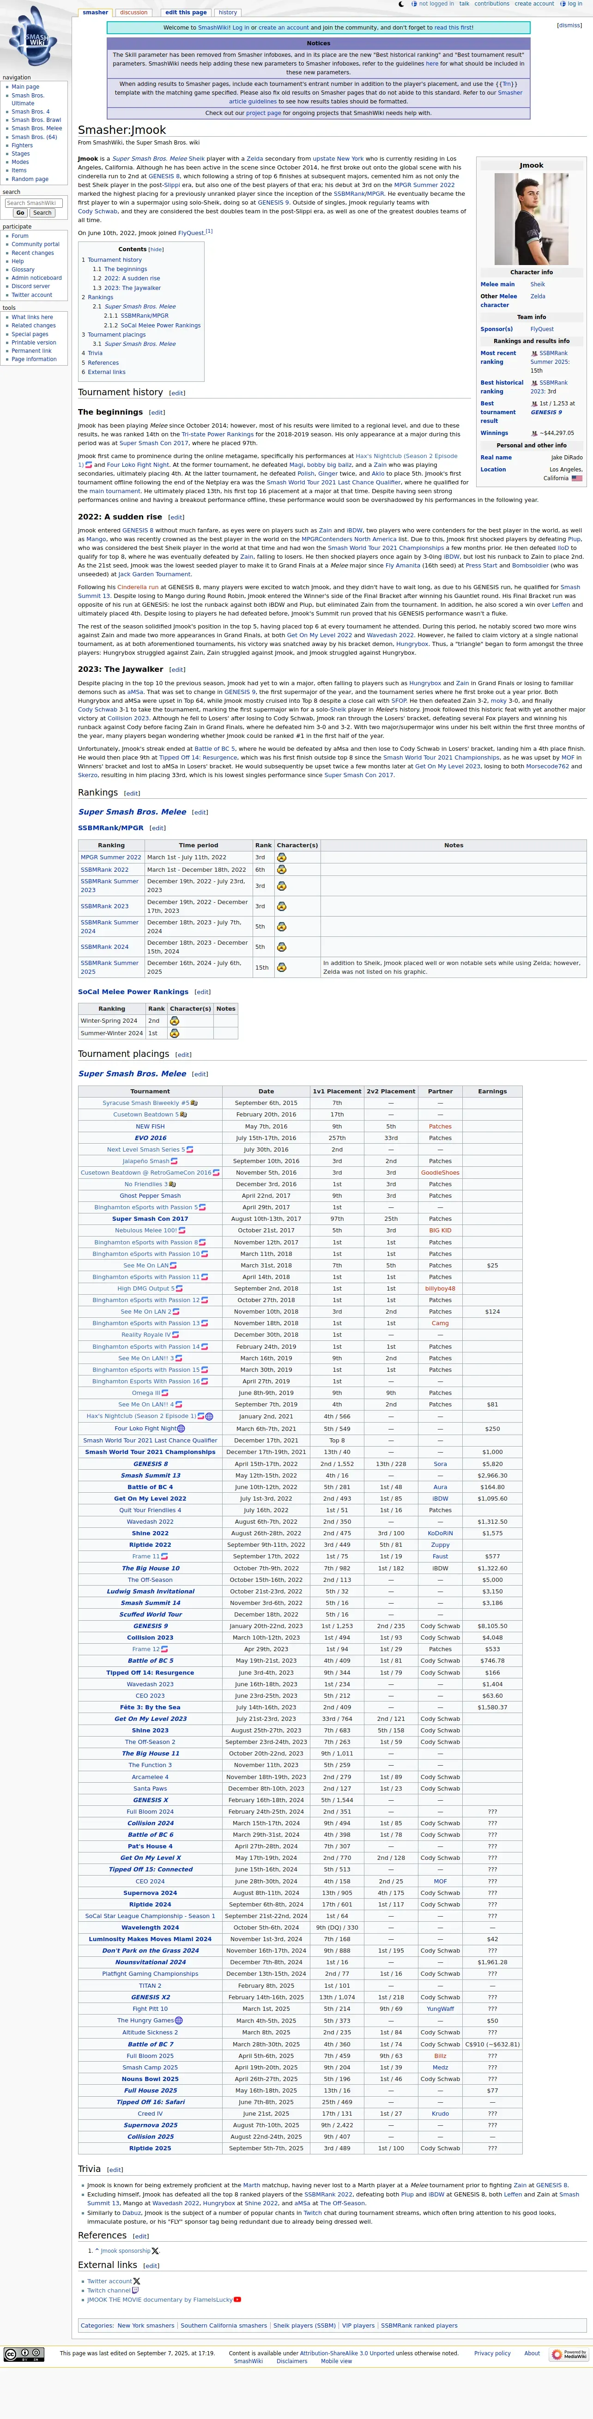The image size is (593, 2419).
Task: Open the Privacy policy footer link
Action: 492,2353
